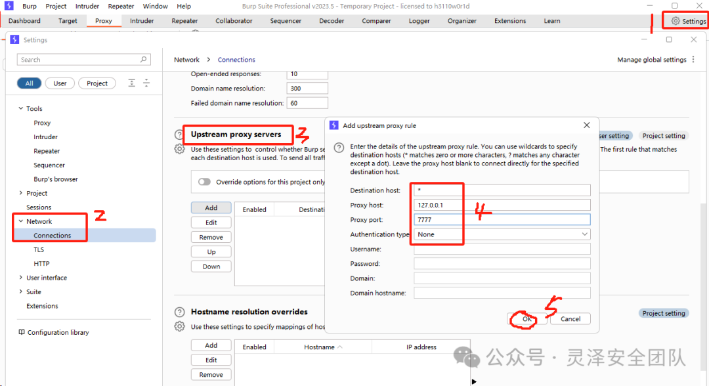Open the Window menu
The width and height of the screenshot is (709, 386).
[x=155, y=7]
